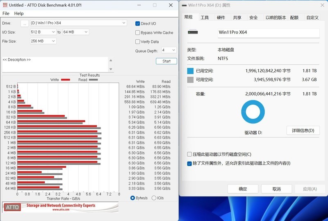Image resolution: width=328 pixels, height=221 pixels.
Task: Enable Bypass Write Cache
Action: point(137,32)
